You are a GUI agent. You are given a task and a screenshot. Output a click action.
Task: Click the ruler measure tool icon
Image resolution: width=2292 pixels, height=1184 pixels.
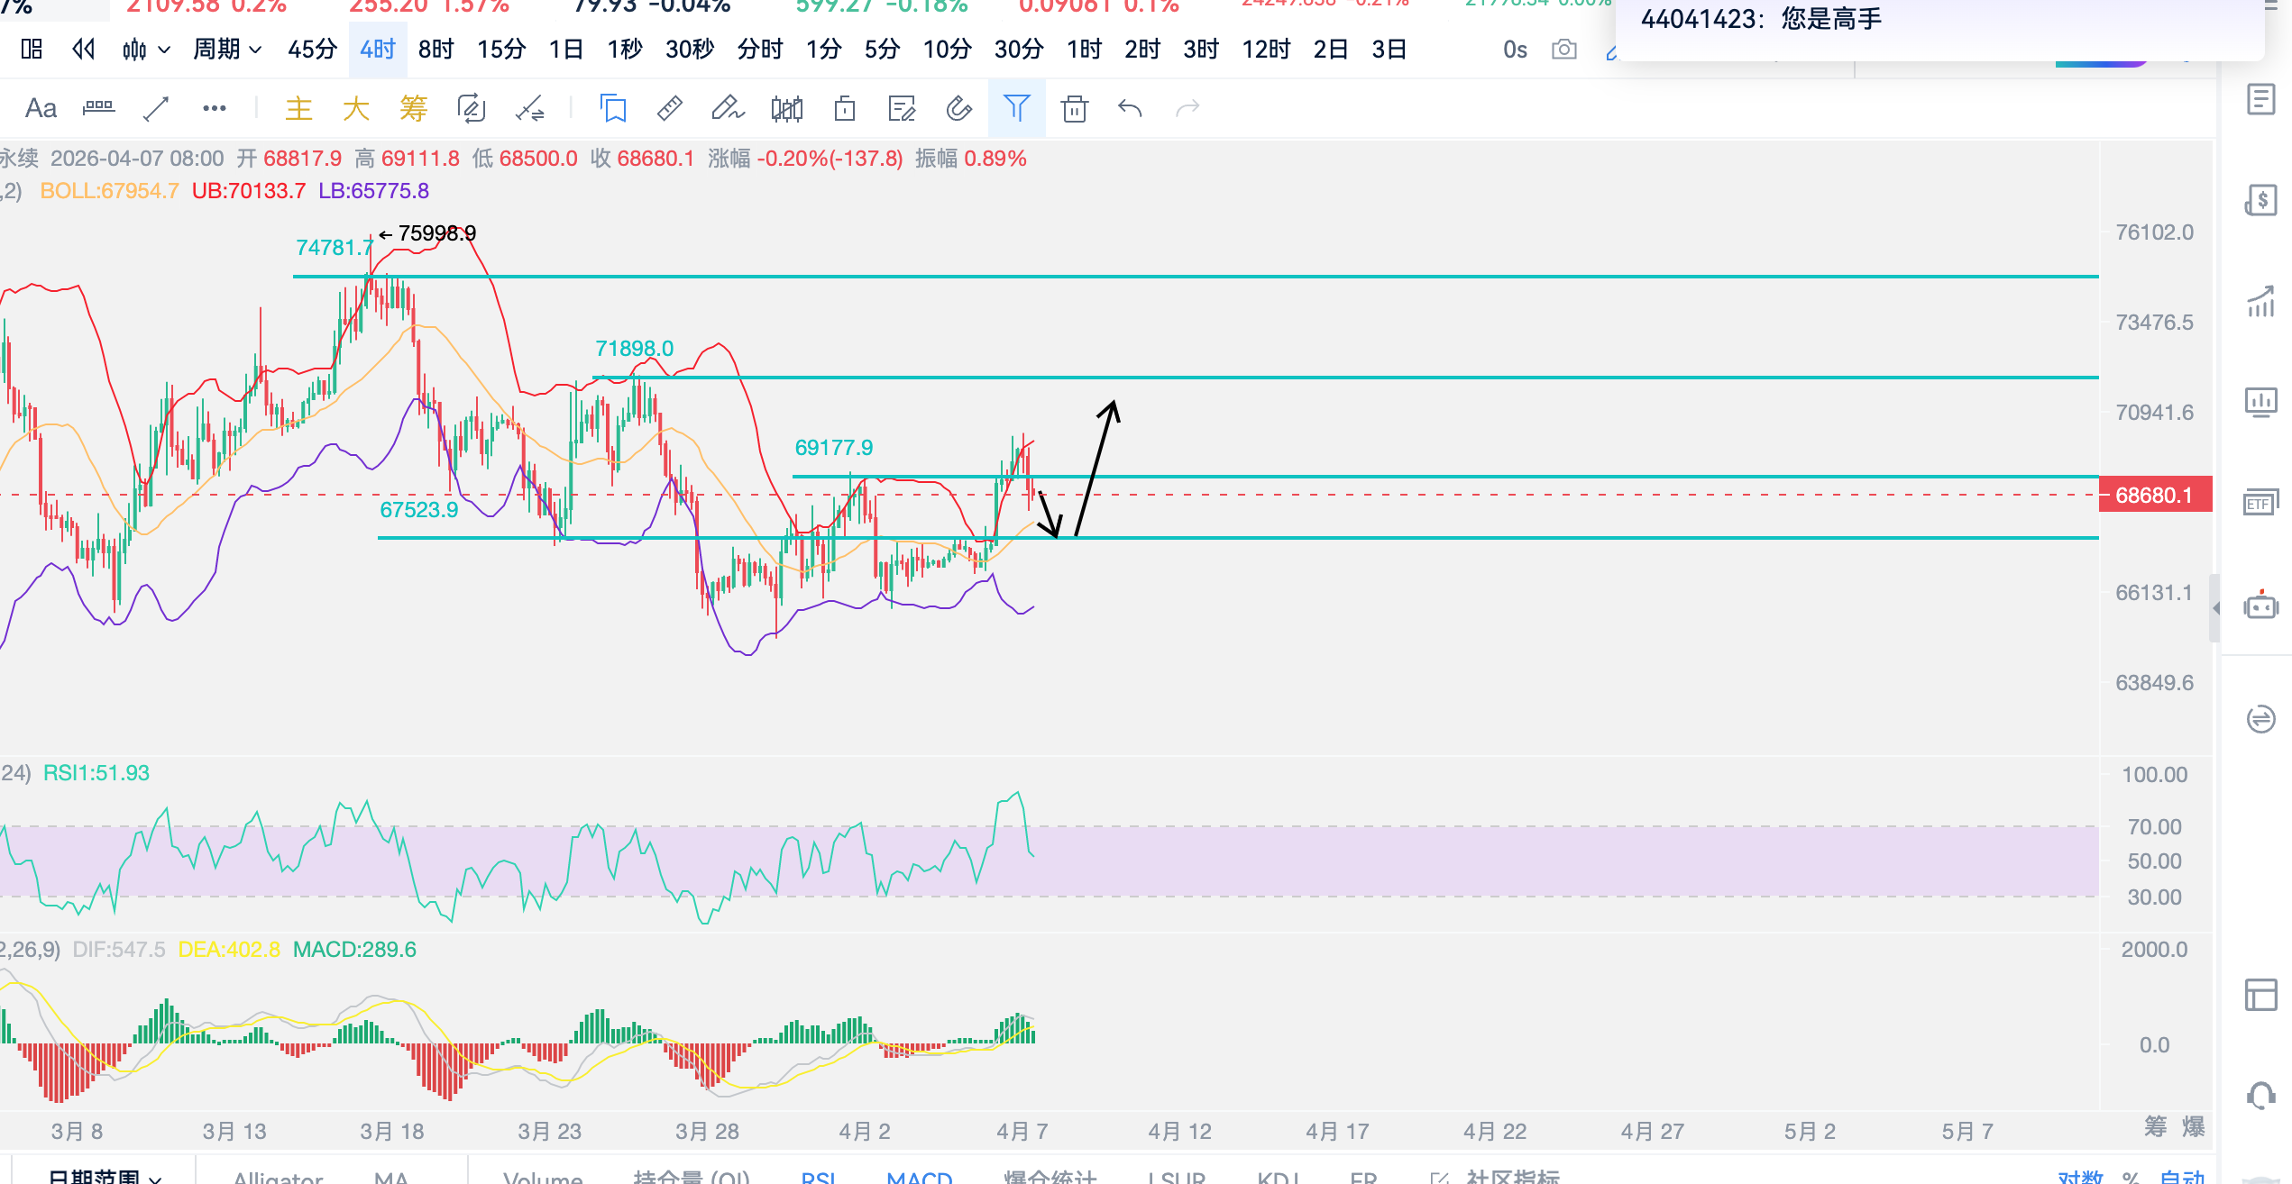point(669,109)
